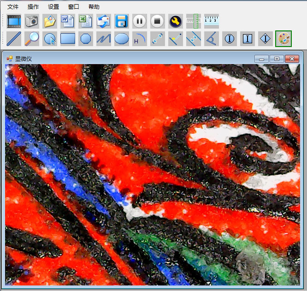307x291 pixels.
Task: Click the blue refresh arrows icon
Action: (104, 21)
